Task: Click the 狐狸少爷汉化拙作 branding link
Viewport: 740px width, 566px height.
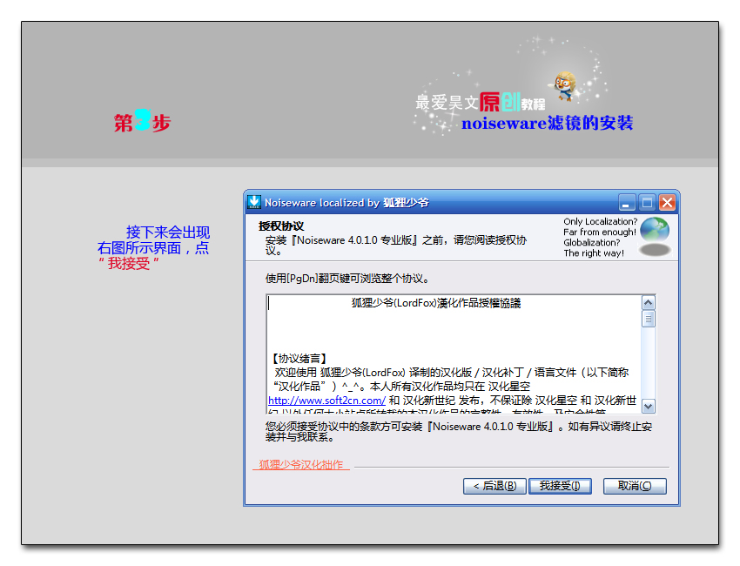Action: tap(301, 464)
